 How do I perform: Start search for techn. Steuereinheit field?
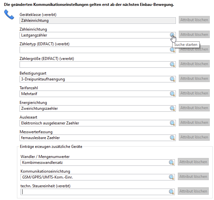point(171,192)
